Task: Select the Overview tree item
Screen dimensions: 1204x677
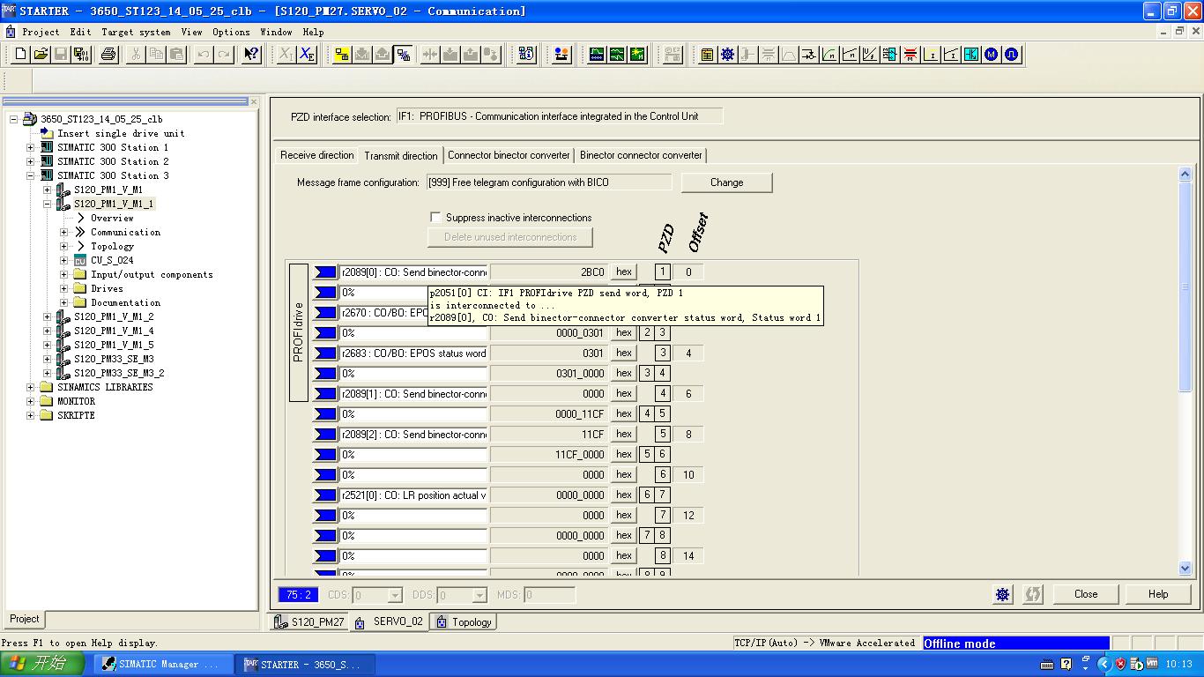Action: point(112,218)
